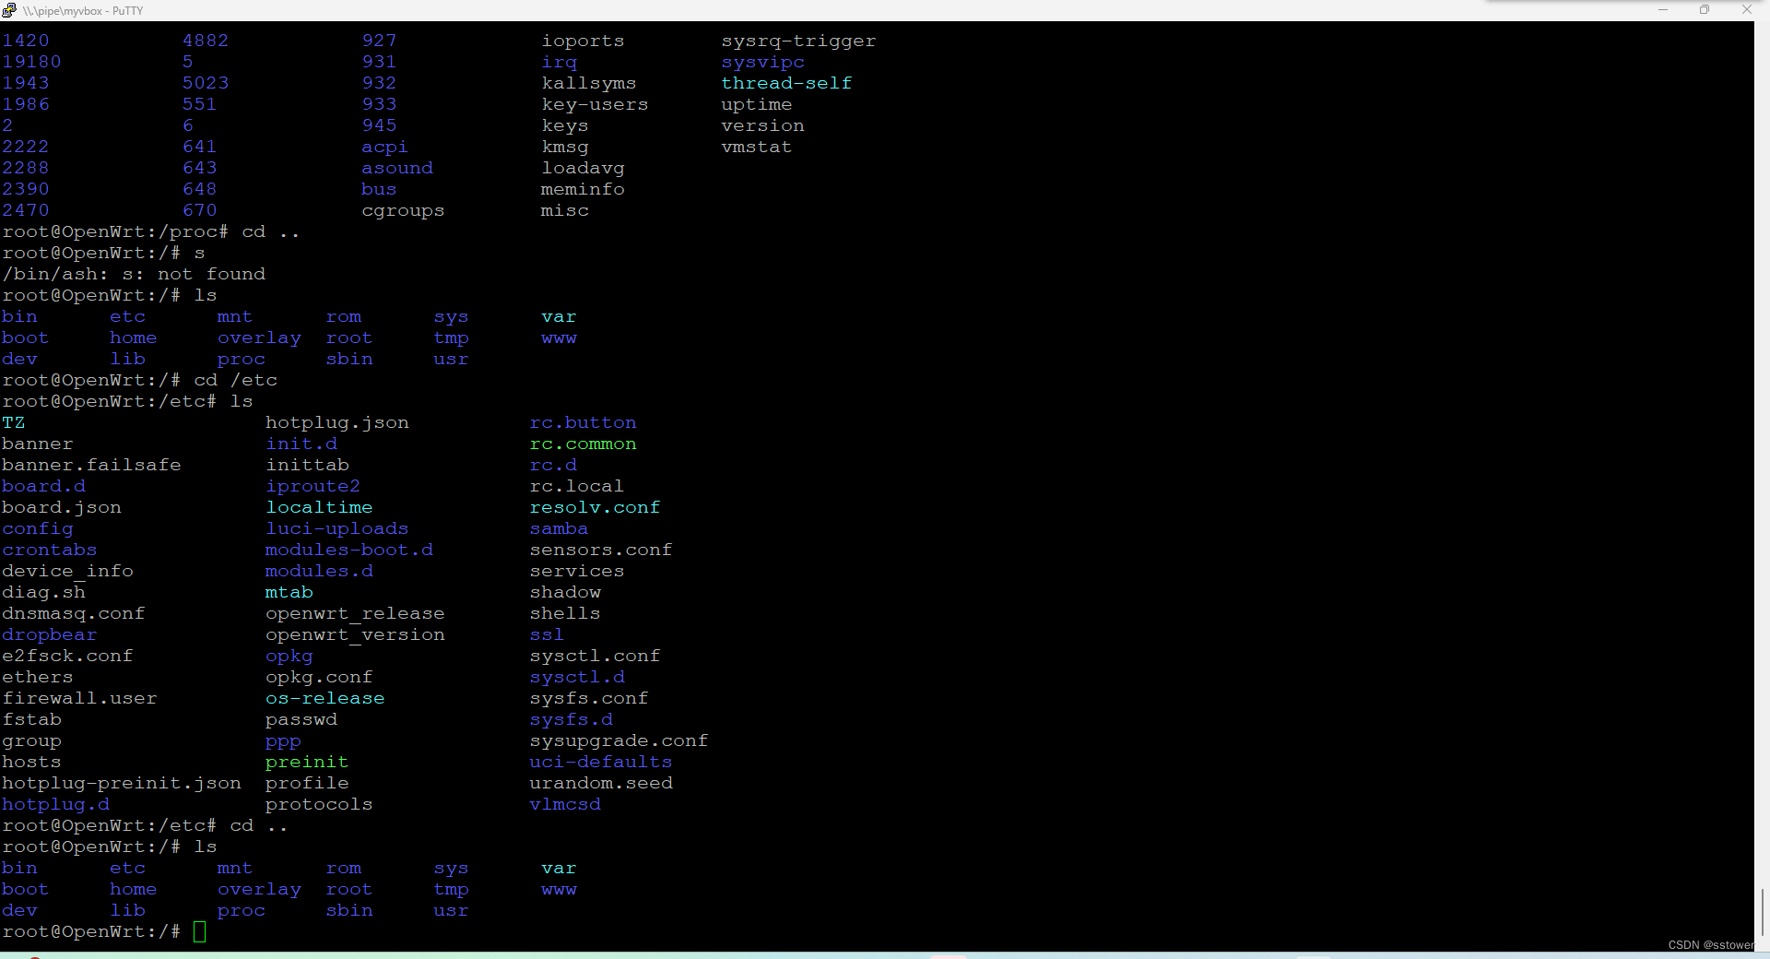Viewport: 1770px width, 959px height.
Task: Click 'thread-self' entry
Action: coord(786,83)
